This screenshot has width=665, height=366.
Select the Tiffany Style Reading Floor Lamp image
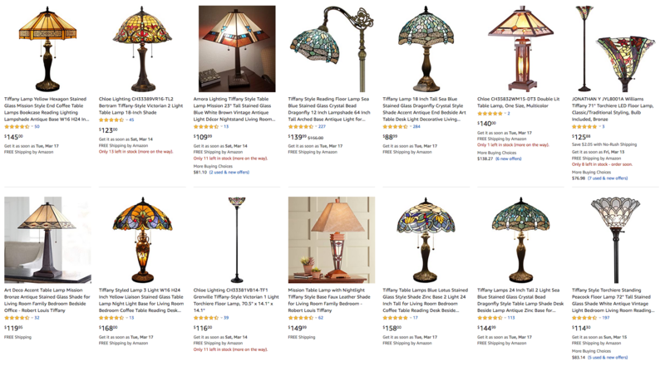click(332, 49)
